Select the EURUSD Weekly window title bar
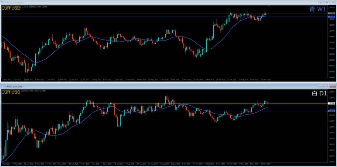Image resolution: width=337 pixels, height=167 pixels. [132, 3]
